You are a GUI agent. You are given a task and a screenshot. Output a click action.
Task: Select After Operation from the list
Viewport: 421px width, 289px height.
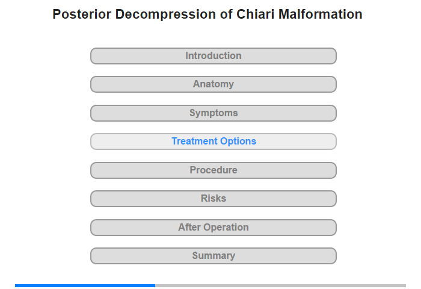213,228
